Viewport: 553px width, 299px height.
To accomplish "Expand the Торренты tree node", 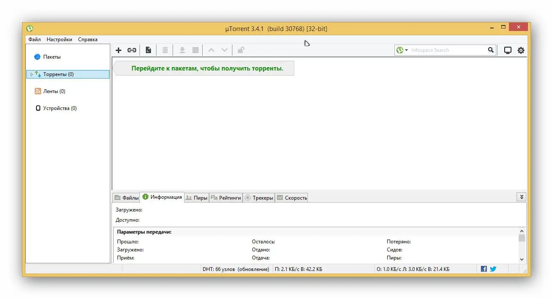I will [31, 74].
